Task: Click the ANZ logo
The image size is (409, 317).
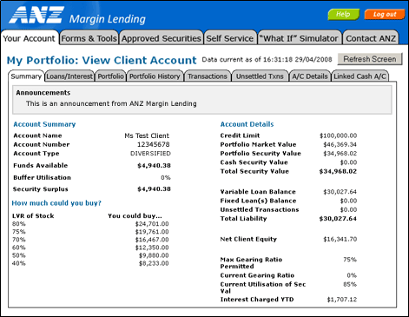Action: point(36,15)
